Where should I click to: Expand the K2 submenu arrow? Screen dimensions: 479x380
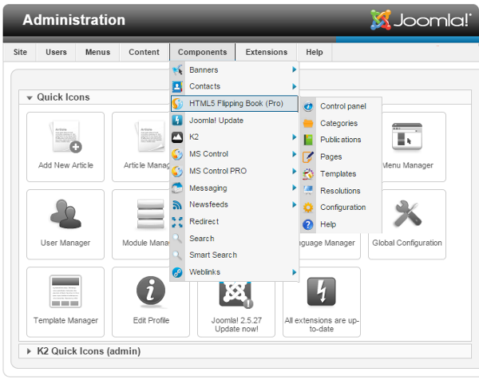294,137
